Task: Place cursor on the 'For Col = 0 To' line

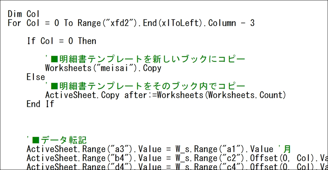Action: [131, 23]
